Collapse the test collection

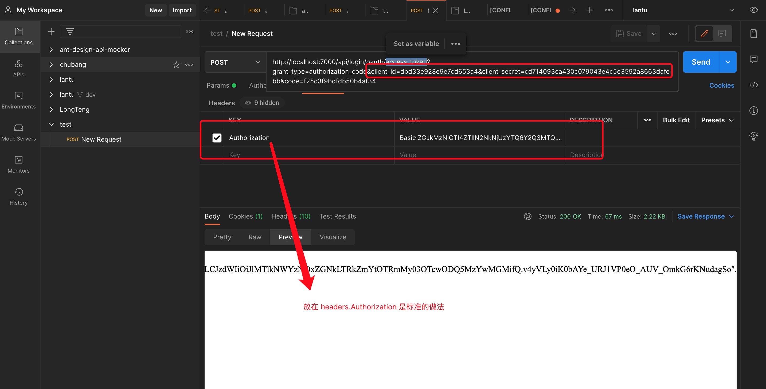pyautogui.click(x=51, y=124)
